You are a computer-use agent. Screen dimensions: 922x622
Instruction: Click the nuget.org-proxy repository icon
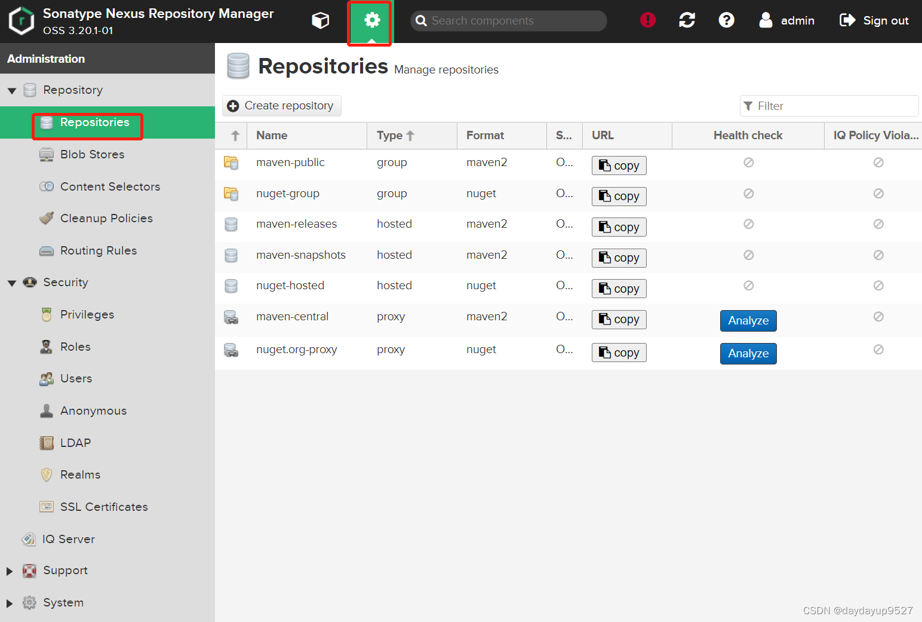point(231,350)
